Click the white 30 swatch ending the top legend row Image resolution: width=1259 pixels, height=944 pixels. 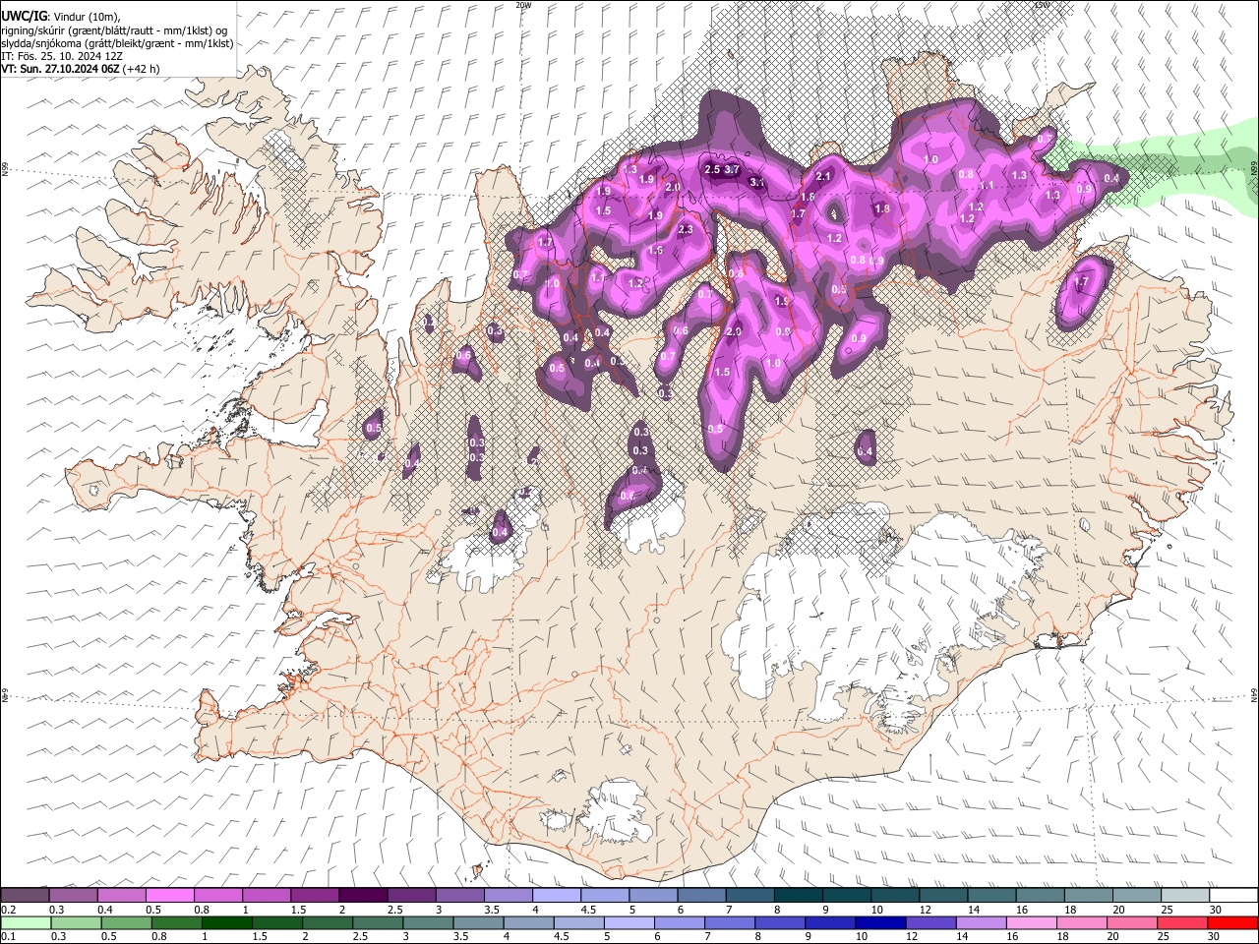point(1232,895)
